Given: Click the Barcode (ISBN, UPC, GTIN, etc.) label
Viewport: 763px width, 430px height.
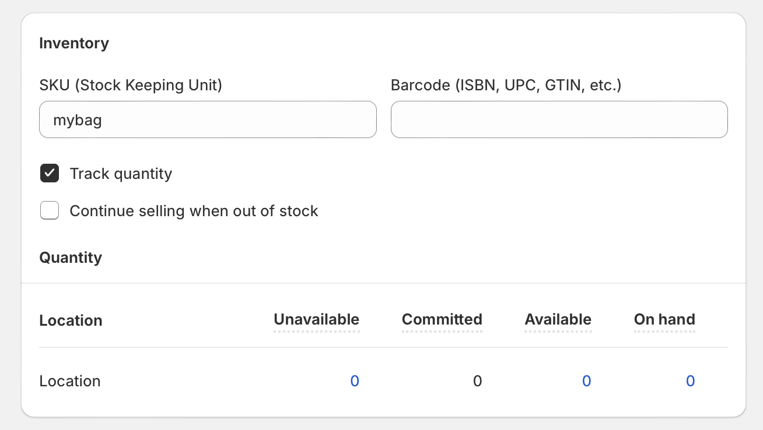Looking at the screenshot, I should (x=506, y=85).
